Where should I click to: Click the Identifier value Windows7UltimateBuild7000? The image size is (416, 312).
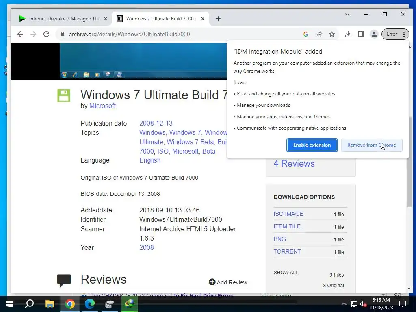click(x=181, y=220)
